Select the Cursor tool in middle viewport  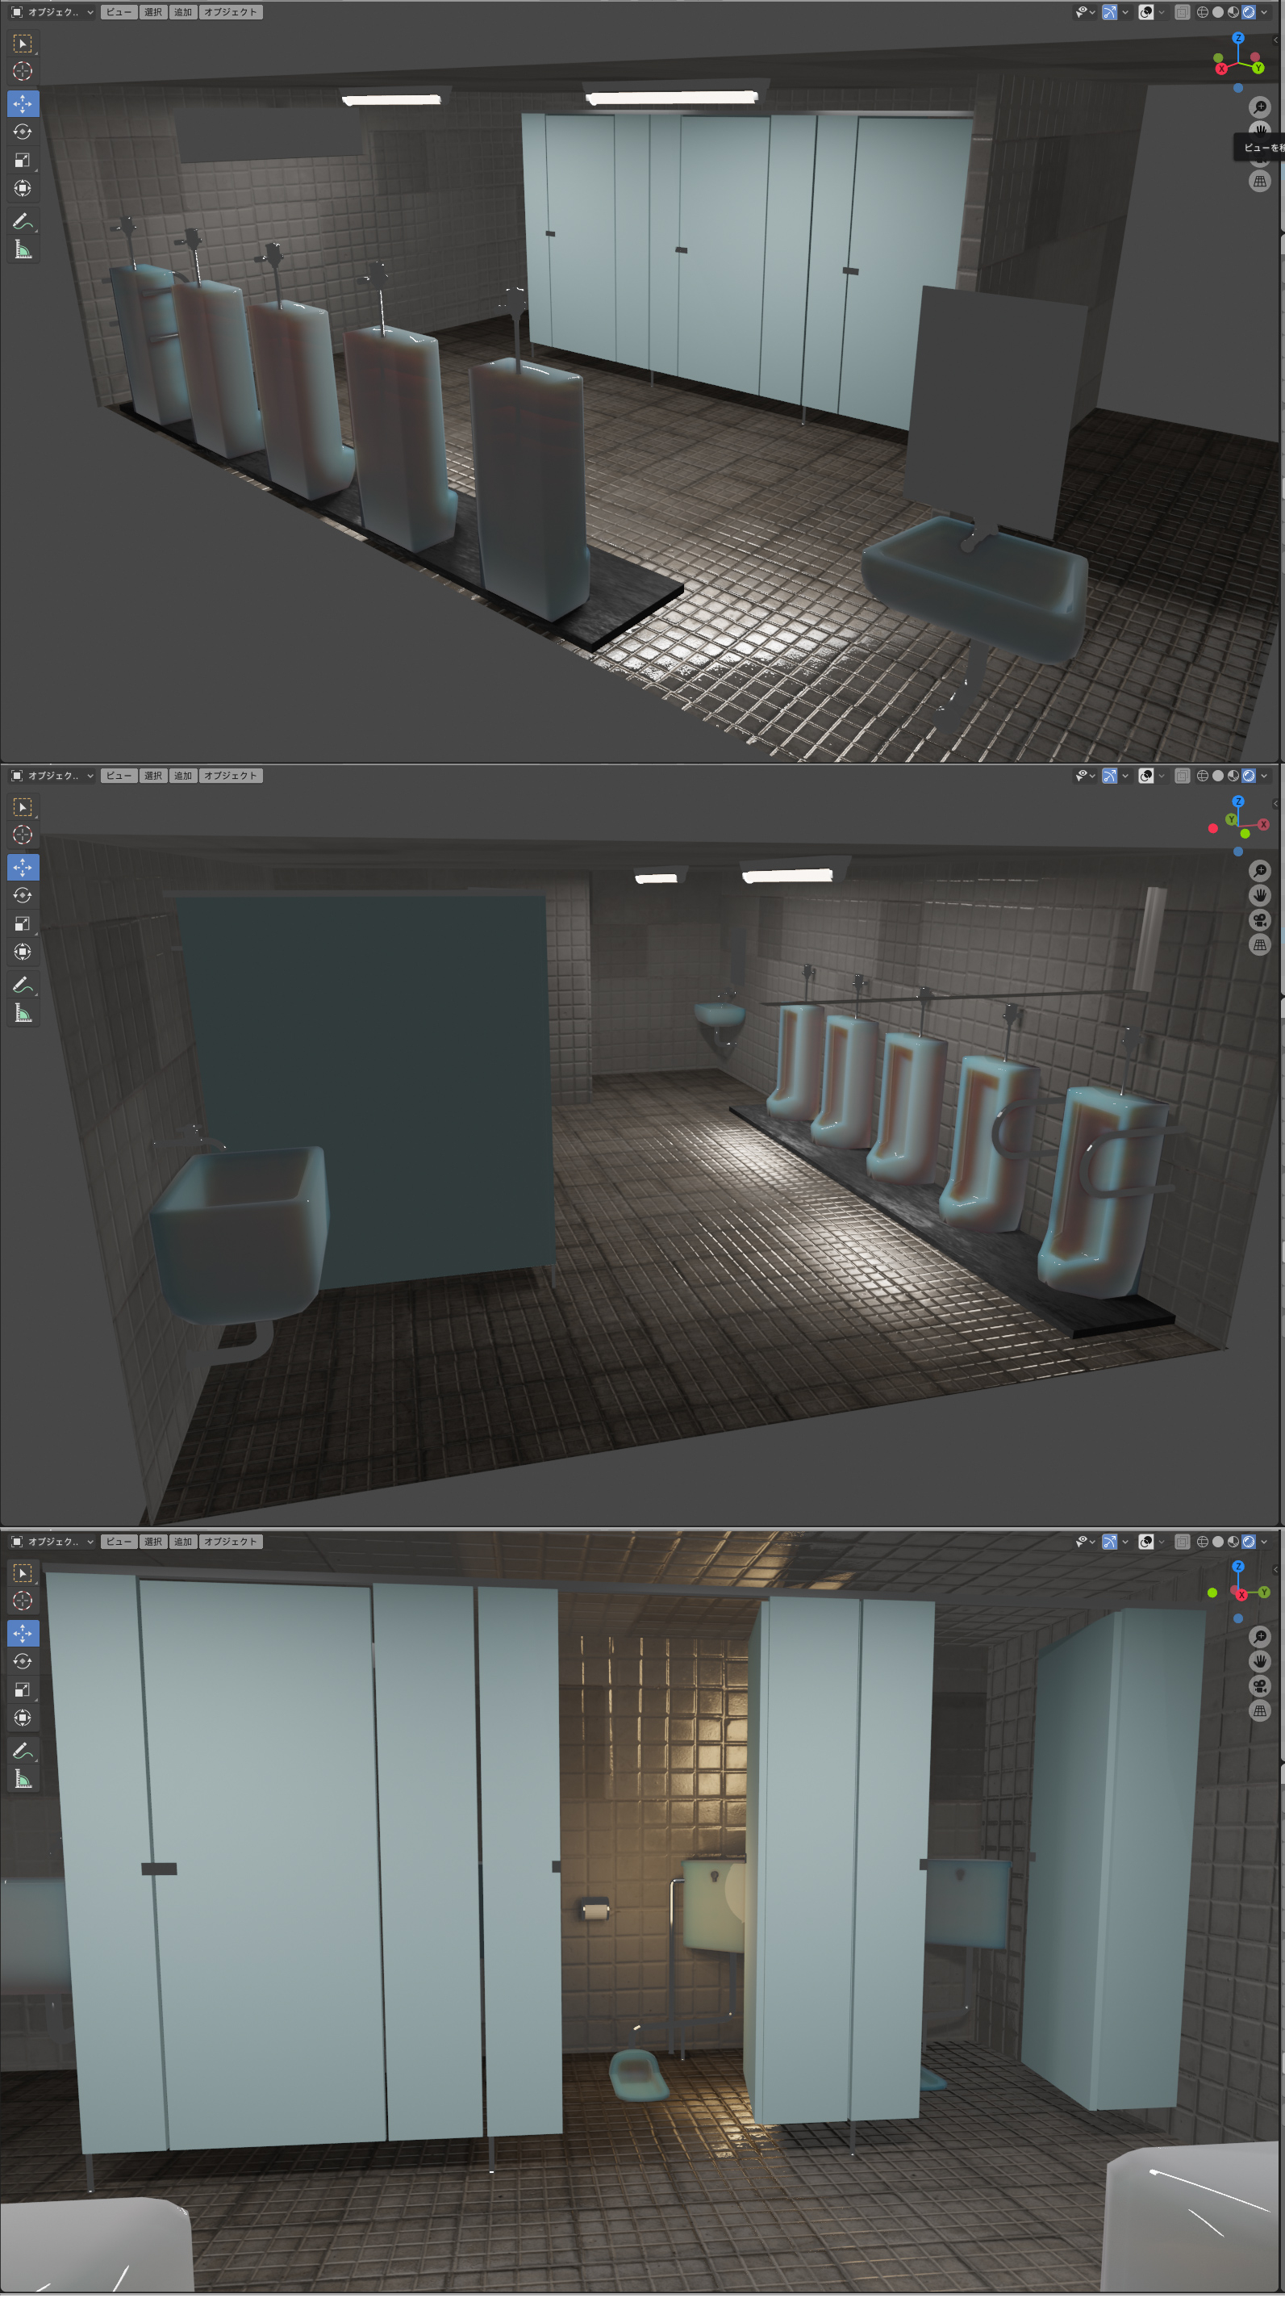click(23, 835)
